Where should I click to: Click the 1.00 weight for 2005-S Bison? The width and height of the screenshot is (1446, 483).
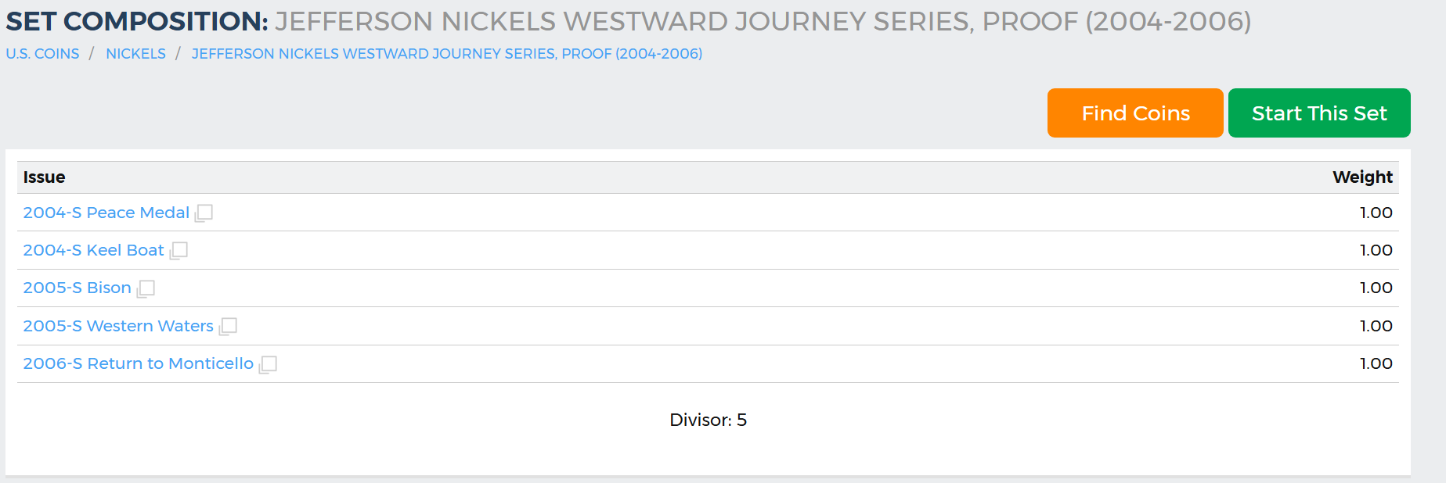point(1376,288)
